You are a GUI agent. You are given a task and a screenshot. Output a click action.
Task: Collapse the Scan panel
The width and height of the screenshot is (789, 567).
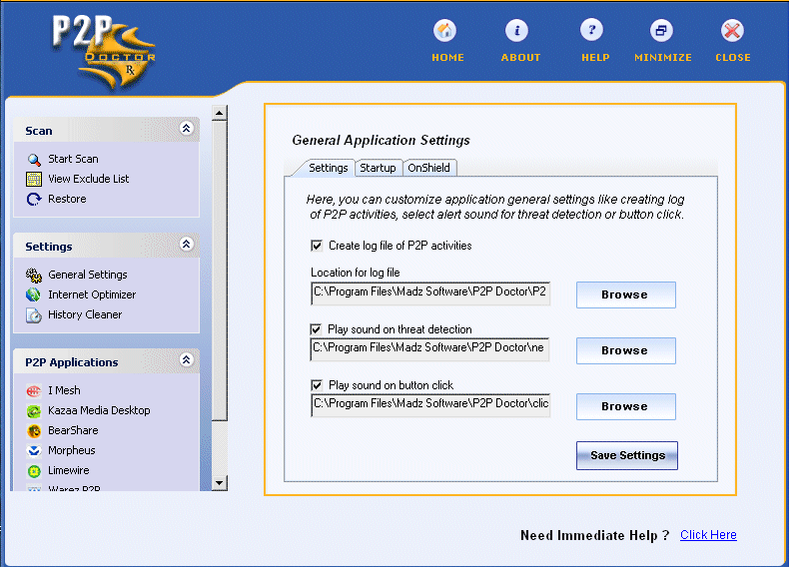tap(186, 129)
